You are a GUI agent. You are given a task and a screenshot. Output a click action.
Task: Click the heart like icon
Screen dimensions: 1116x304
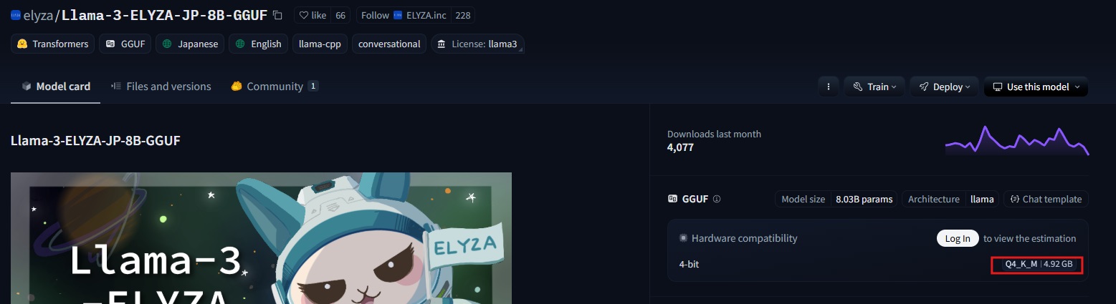(304, 15)
